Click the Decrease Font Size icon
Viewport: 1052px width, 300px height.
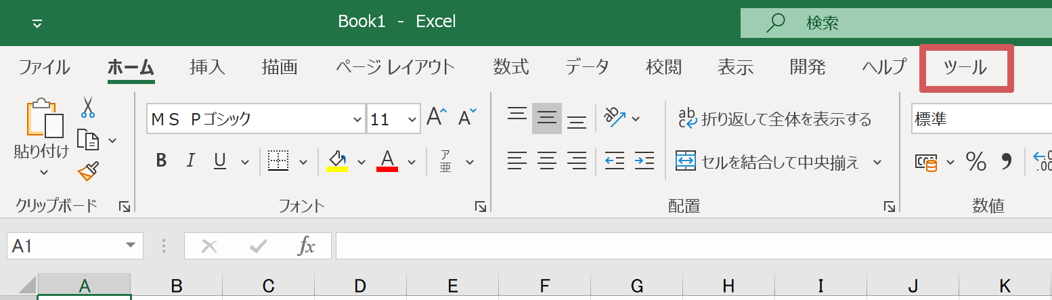pos(467,118)
